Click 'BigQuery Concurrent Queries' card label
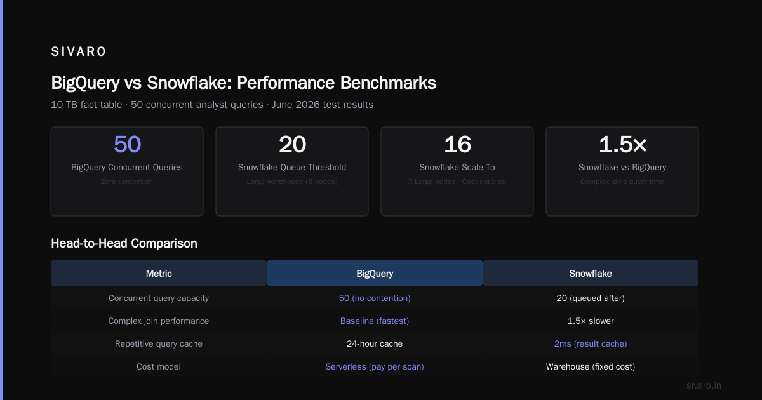 click(127, 168)
